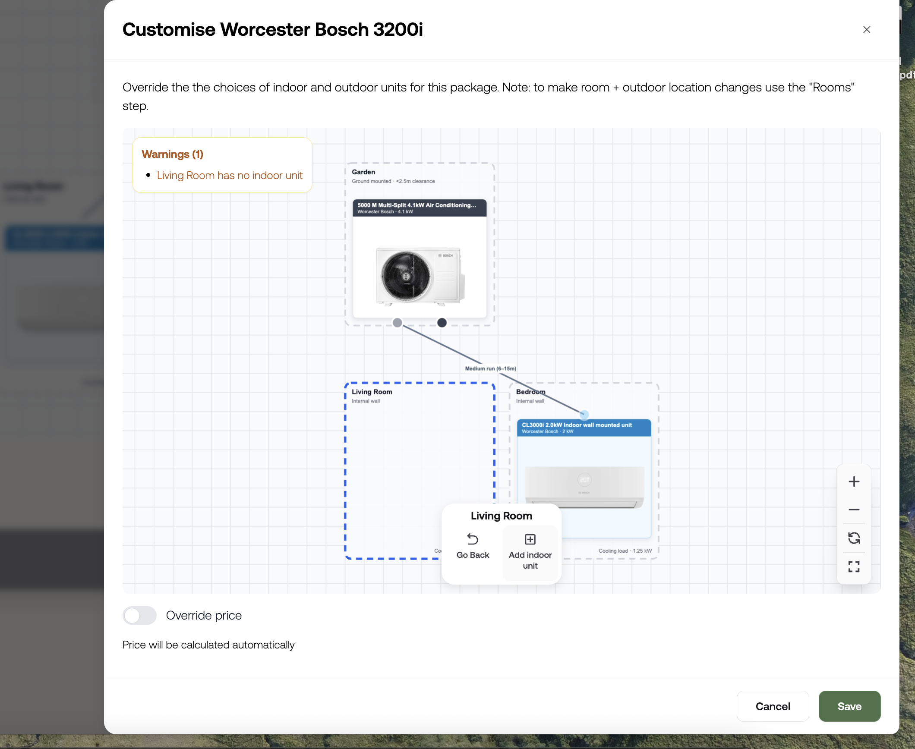Click the Warnings (1) heading
Image resolution: width=915 pixels, height=749 pixels.
[172, 154]
